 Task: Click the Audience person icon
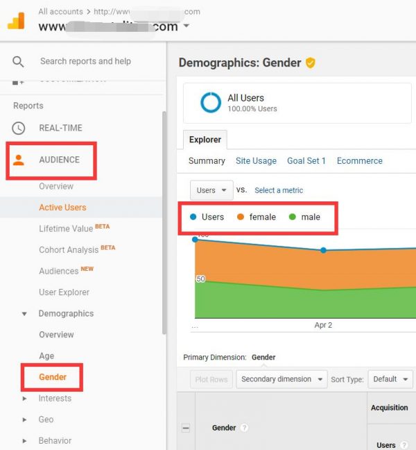19,160
